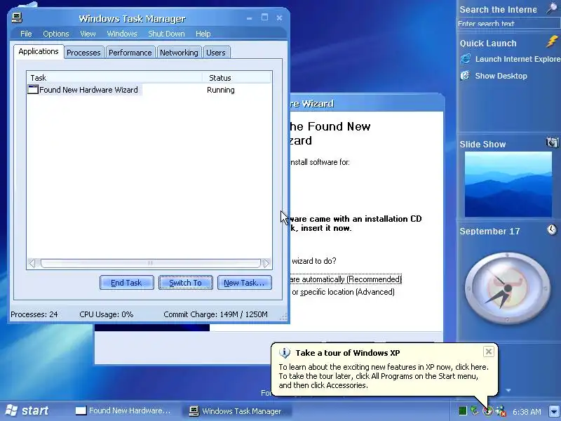The height and width of the screenshot is (421, 561).
Task: Click the September 17 date heading
Action: 489,232
